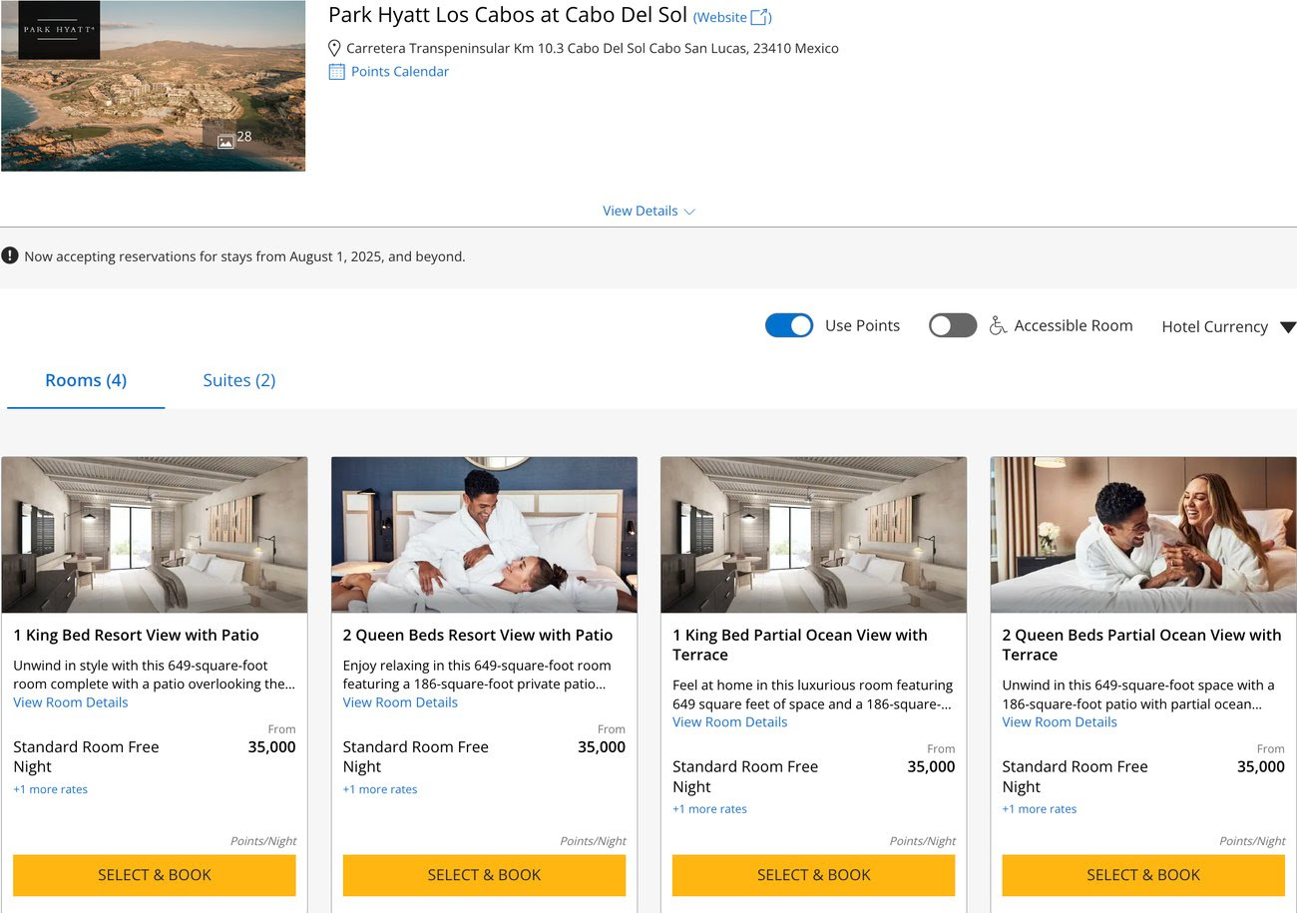The height and width of the screenshot is (913, 1297).
Task: Click the photo count icon showing 28 images
Action: (227, 139)
